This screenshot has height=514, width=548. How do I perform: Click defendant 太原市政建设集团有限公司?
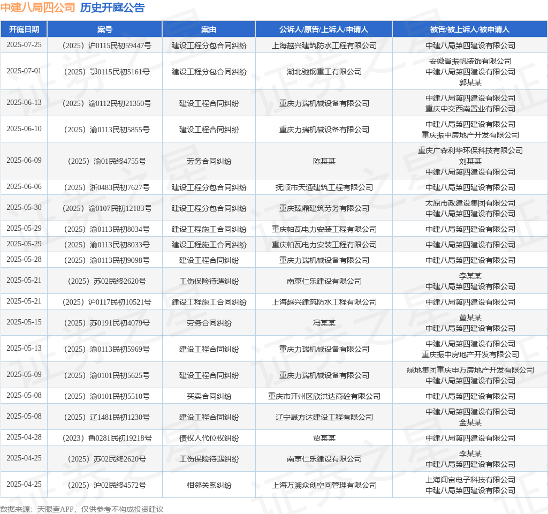point(470,203)
